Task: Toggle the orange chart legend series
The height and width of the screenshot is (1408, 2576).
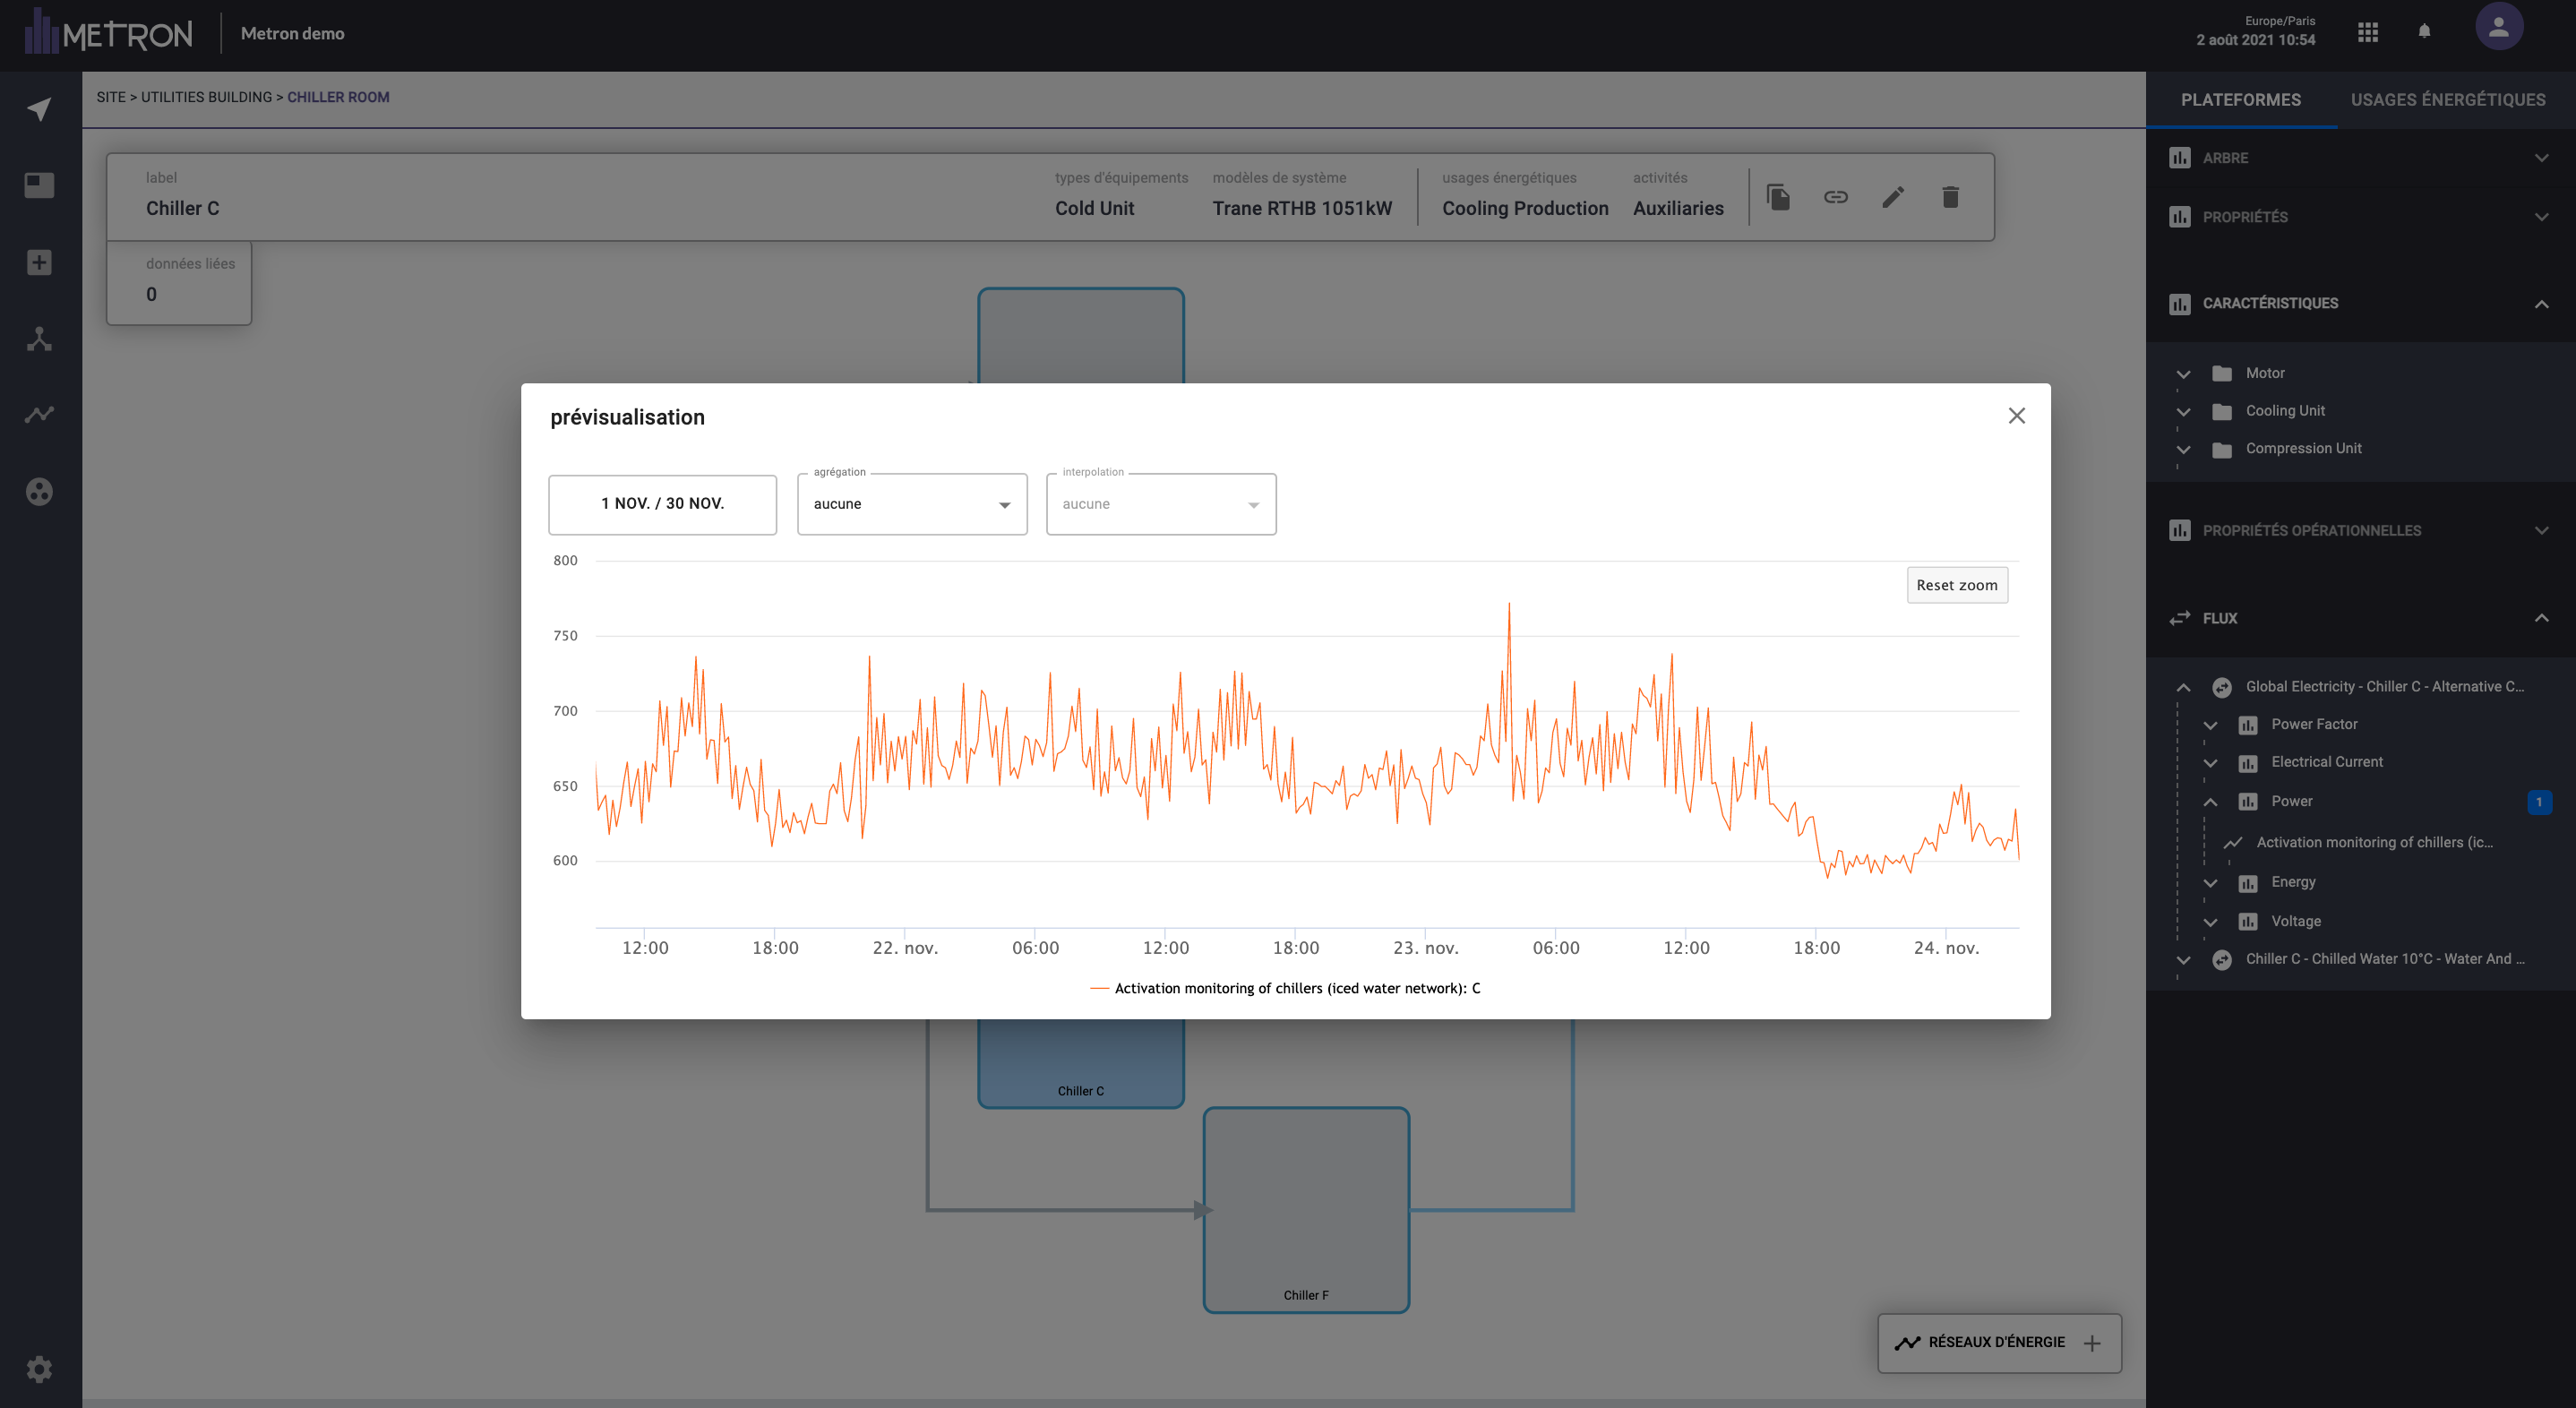Action: (1286, 988)
